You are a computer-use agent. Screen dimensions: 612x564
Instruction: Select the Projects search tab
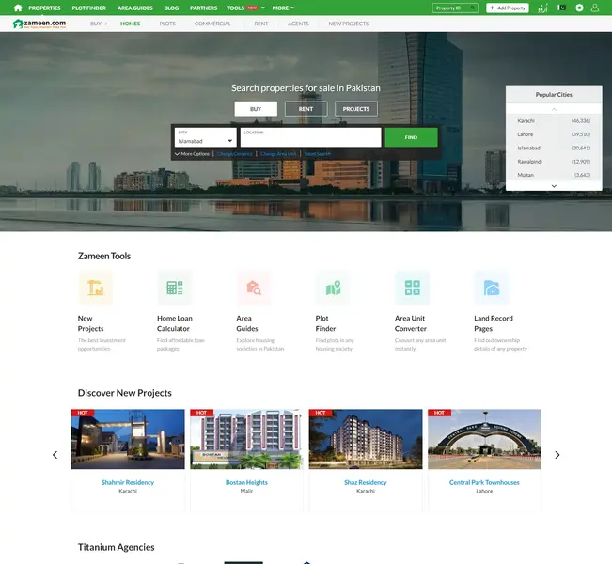[356, 109]
